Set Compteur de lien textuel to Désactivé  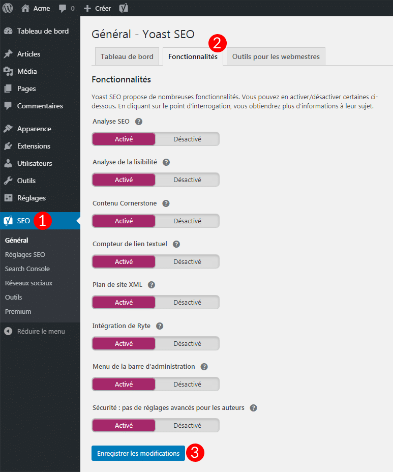187,261
